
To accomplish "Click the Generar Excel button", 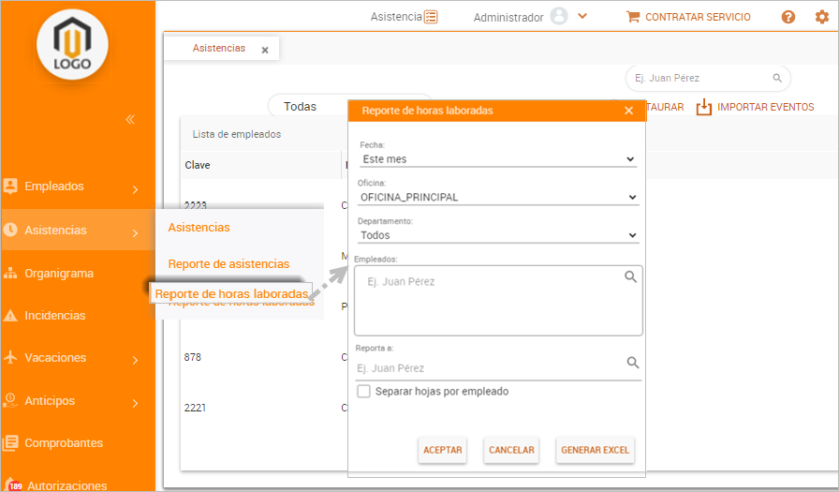I will tap(595, 450).
